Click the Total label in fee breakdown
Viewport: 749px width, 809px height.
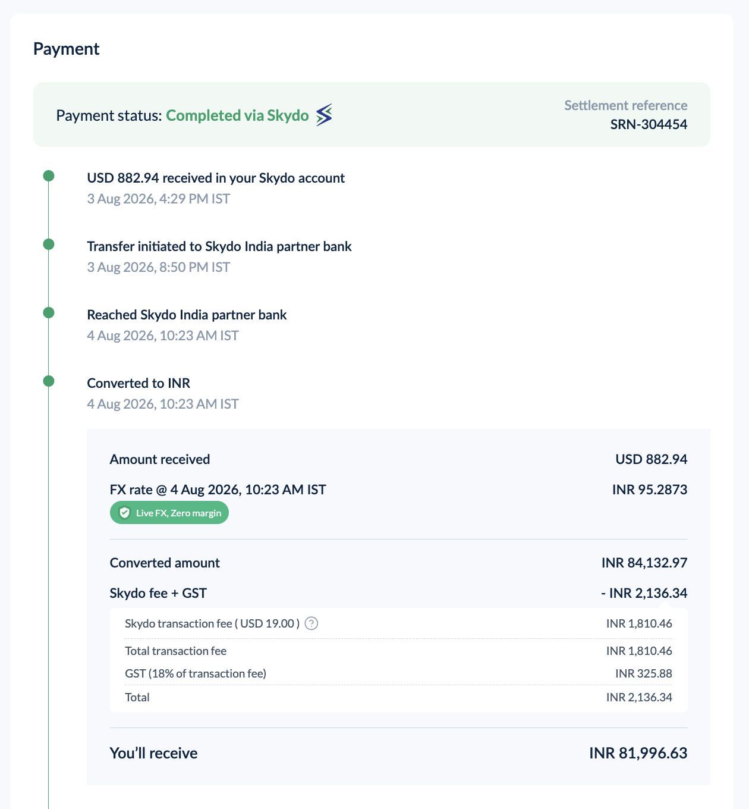(137, 697)
